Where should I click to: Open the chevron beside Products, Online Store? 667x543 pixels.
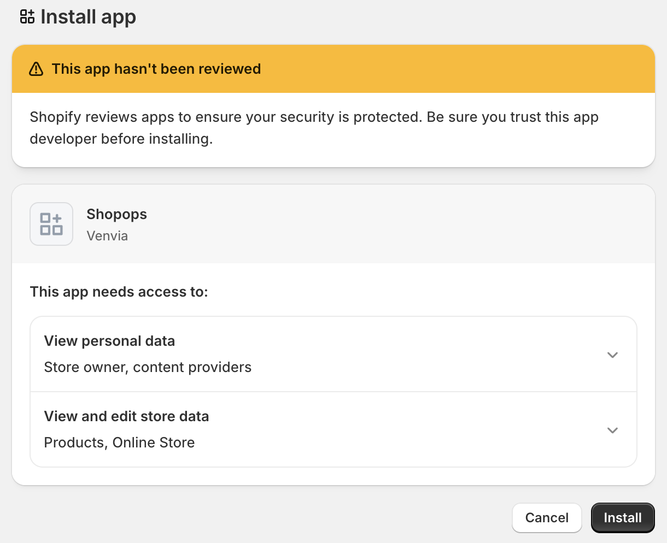[x=612, y=430]
